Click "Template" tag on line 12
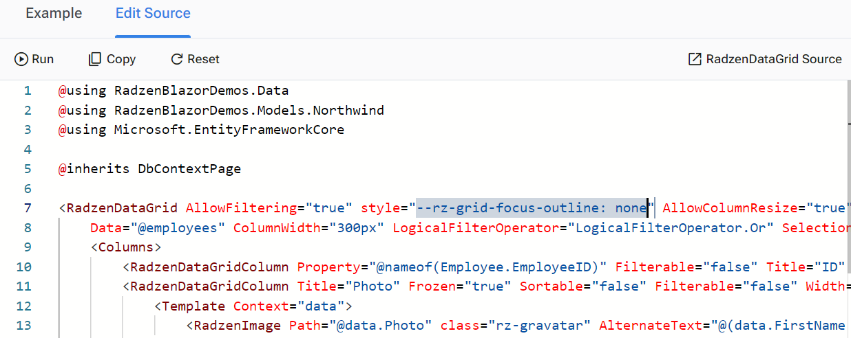Viewport: 851px width, 338px height. (193, 306)
